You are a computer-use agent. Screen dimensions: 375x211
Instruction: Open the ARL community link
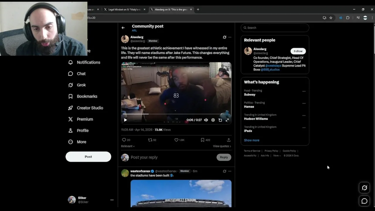(134, 30)
